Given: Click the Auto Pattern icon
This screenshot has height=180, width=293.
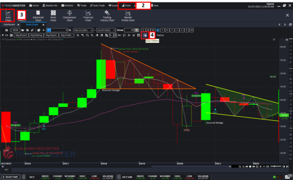Looking at the screenshot, I should coord(145,35).
